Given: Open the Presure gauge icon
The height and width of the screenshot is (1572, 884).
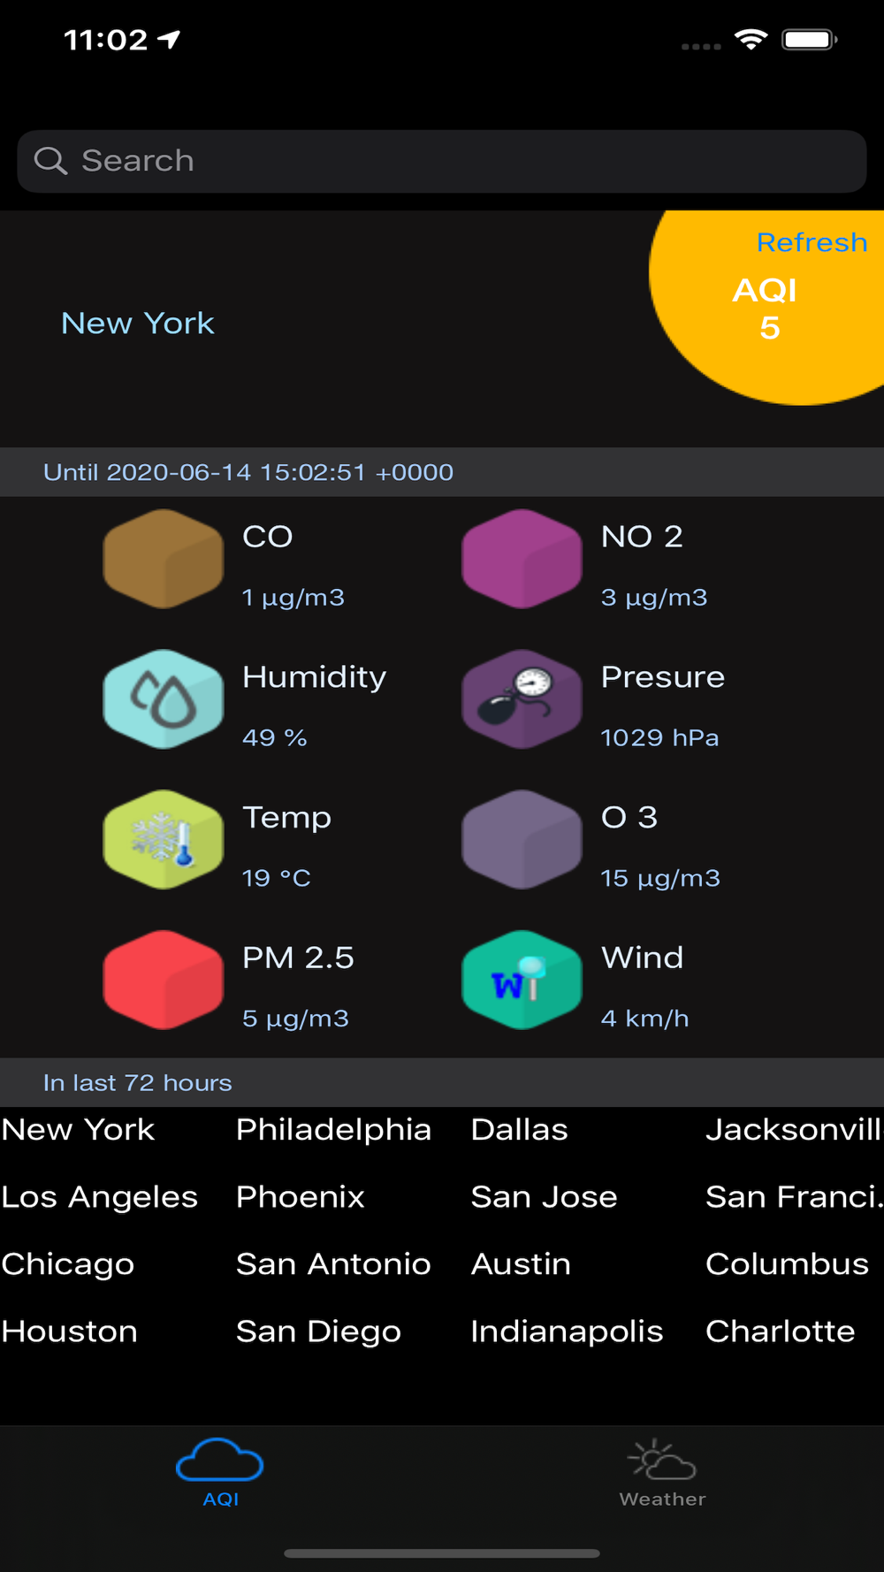Looking at the screenshot, I should point(522,699).
